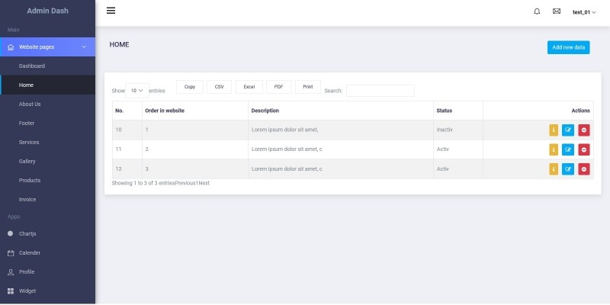Export the table using the PDF button
The width and height of the screenshot is (610, 305).
(x=278, y=87)
